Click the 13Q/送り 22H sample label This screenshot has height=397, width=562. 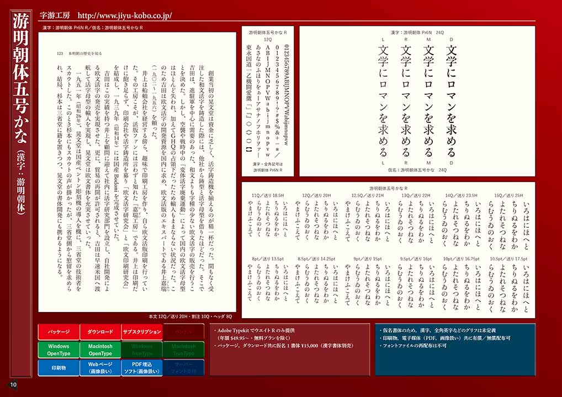point(416,195)
